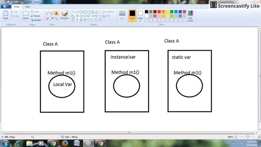261x147 pixels.
Task: Open the file explorer folder in taskbar
Action: [x=29, y=143]
